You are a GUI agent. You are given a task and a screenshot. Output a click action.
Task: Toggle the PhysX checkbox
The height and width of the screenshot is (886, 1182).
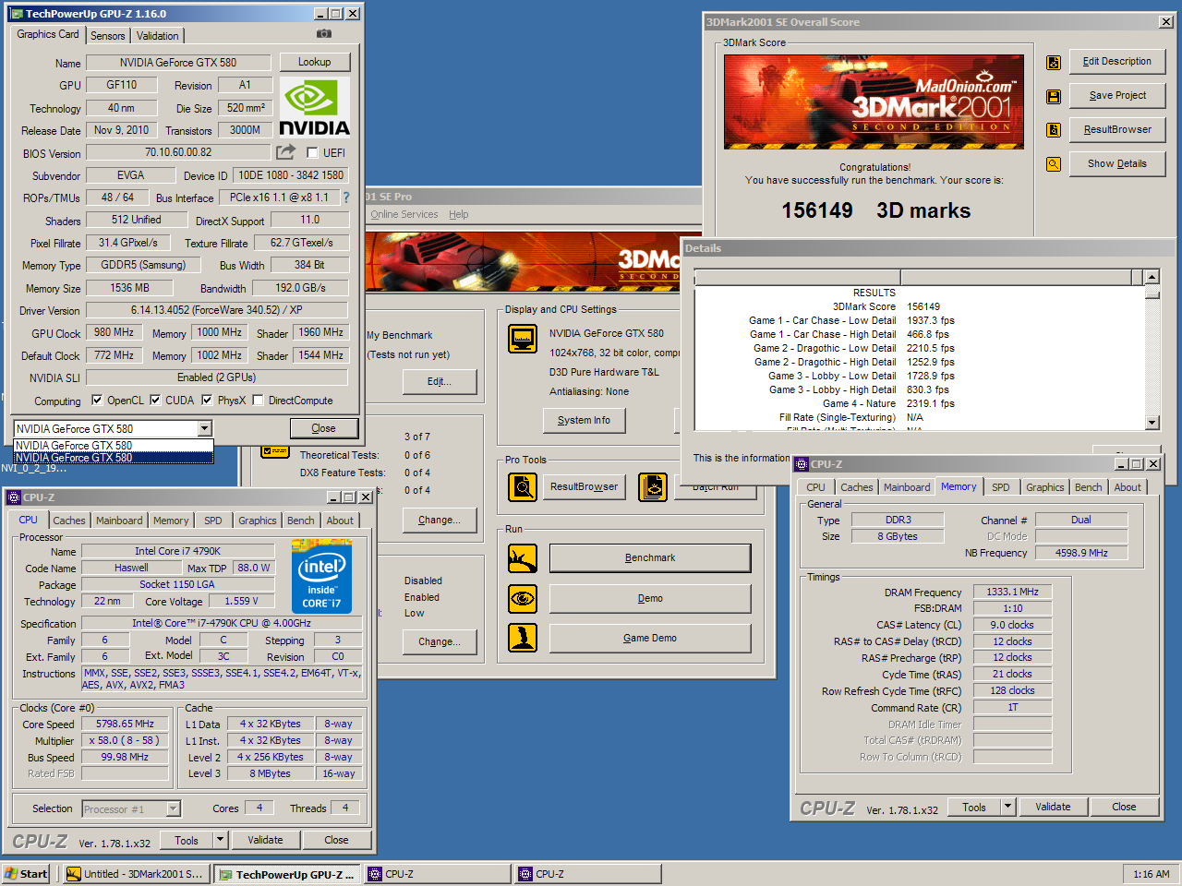[207, 401]
